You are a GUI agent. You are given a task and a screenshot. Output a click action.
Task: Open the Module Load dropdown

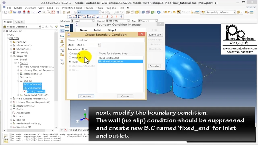(x=93, y=21)
